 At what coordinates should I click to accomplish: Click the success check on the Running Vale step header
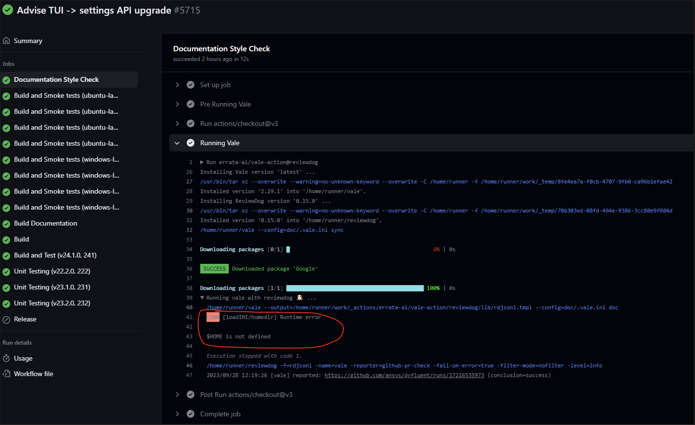coord(190,142)
